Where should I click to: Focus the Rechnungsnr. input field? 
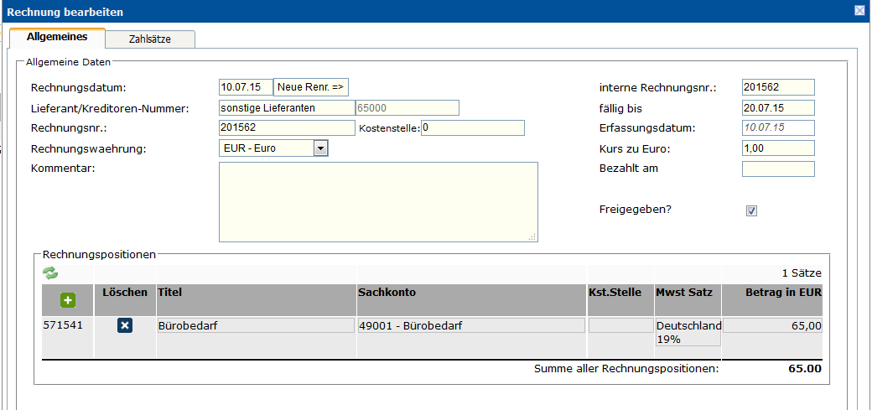286,127
